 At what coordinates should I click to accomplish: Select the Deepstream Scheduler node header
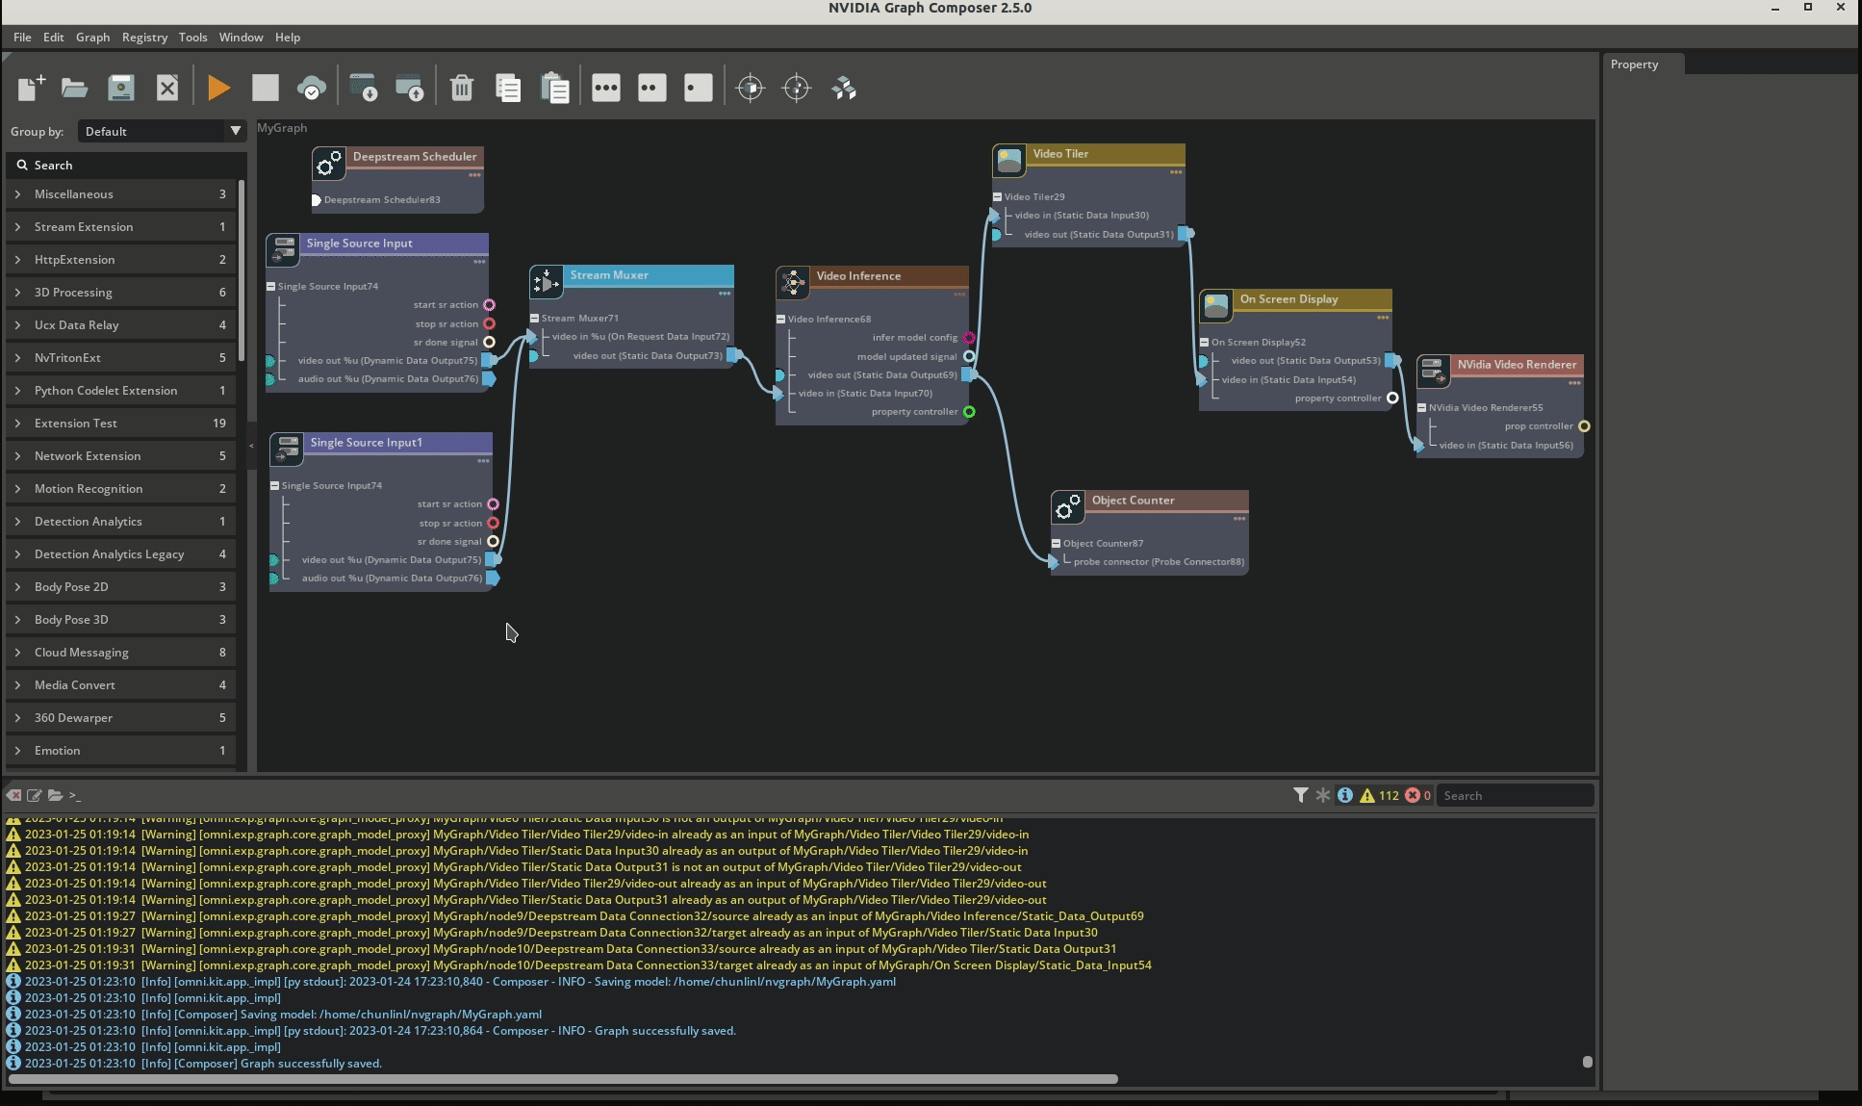[x=415, y=156]
